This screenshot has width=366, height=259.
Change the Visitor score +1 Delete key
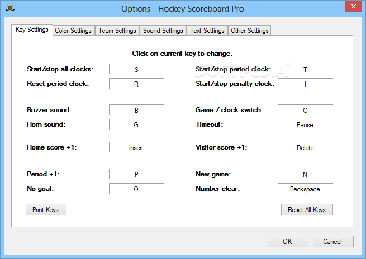305,147
